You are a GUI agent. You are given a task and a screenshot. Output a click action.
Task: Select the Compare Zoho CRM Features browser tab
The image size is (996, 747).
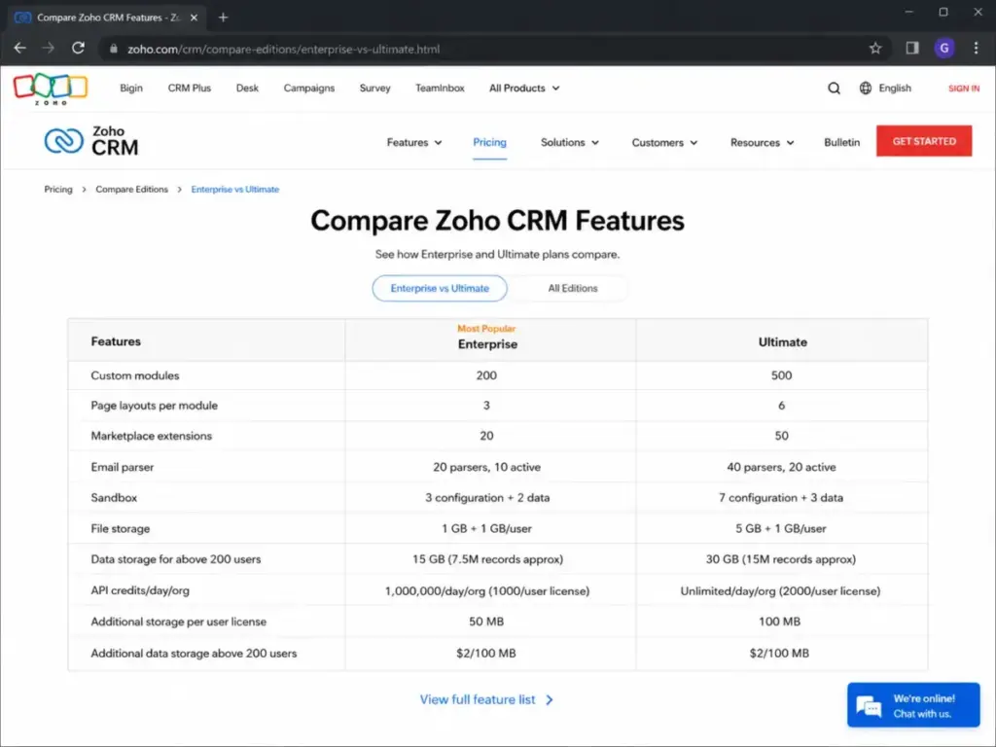(106, 18)
